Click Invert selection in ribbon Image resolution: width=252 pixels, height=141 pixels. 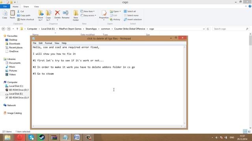point(133,19)
